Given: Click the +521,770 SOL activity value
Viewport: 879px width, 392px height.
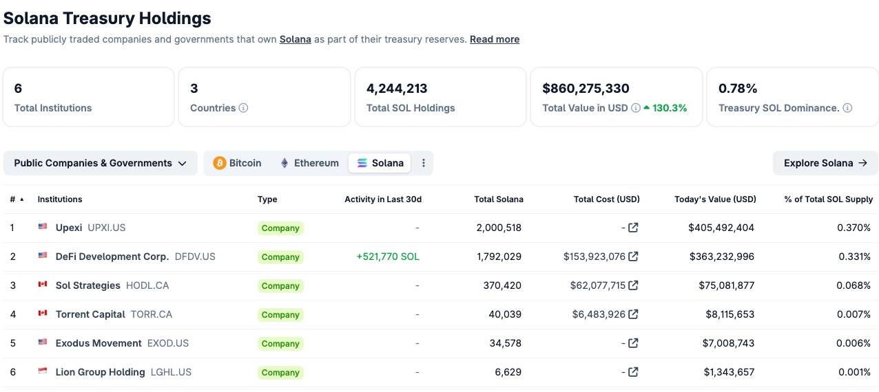Looking at the screenshot, I should click(388, 257).
